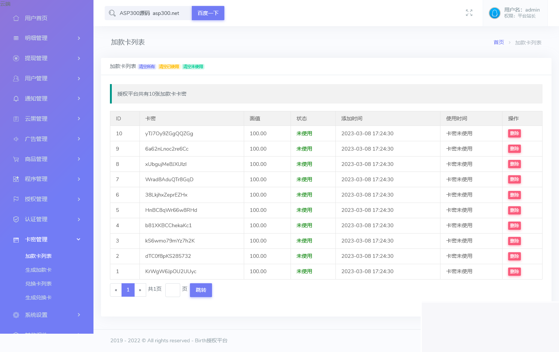Click the 清空所有 label
Viewport: 559px width, 352px height.
click(x=147, y=67)
